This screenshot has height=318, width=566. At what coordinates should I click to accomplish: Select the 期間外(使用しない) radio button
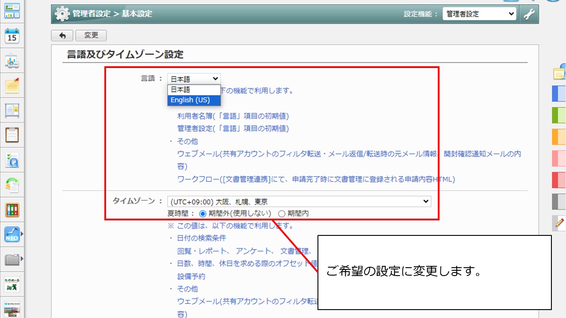pyautogui.click(x=203, y=214)
